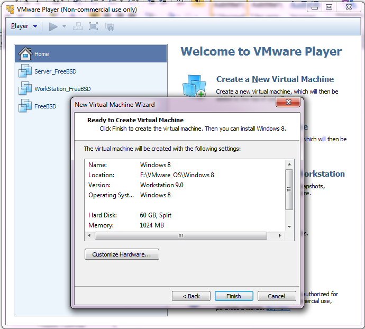Image resolution: width=365 pixels, height=329 pixels.
Task: Click the Full Screen toolbar icon
Action: tap(93, 26)
